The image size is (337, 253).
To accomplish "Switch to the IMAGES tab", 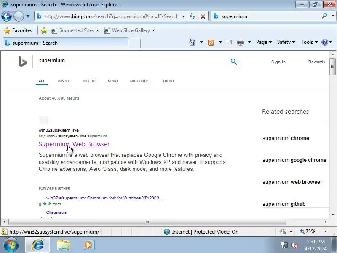I will click(x=64, y=81).
